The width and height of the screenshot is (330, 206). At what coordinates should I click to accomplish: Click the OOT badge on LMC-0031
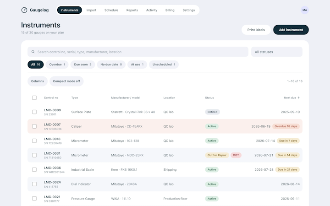[x=236, y=155]
